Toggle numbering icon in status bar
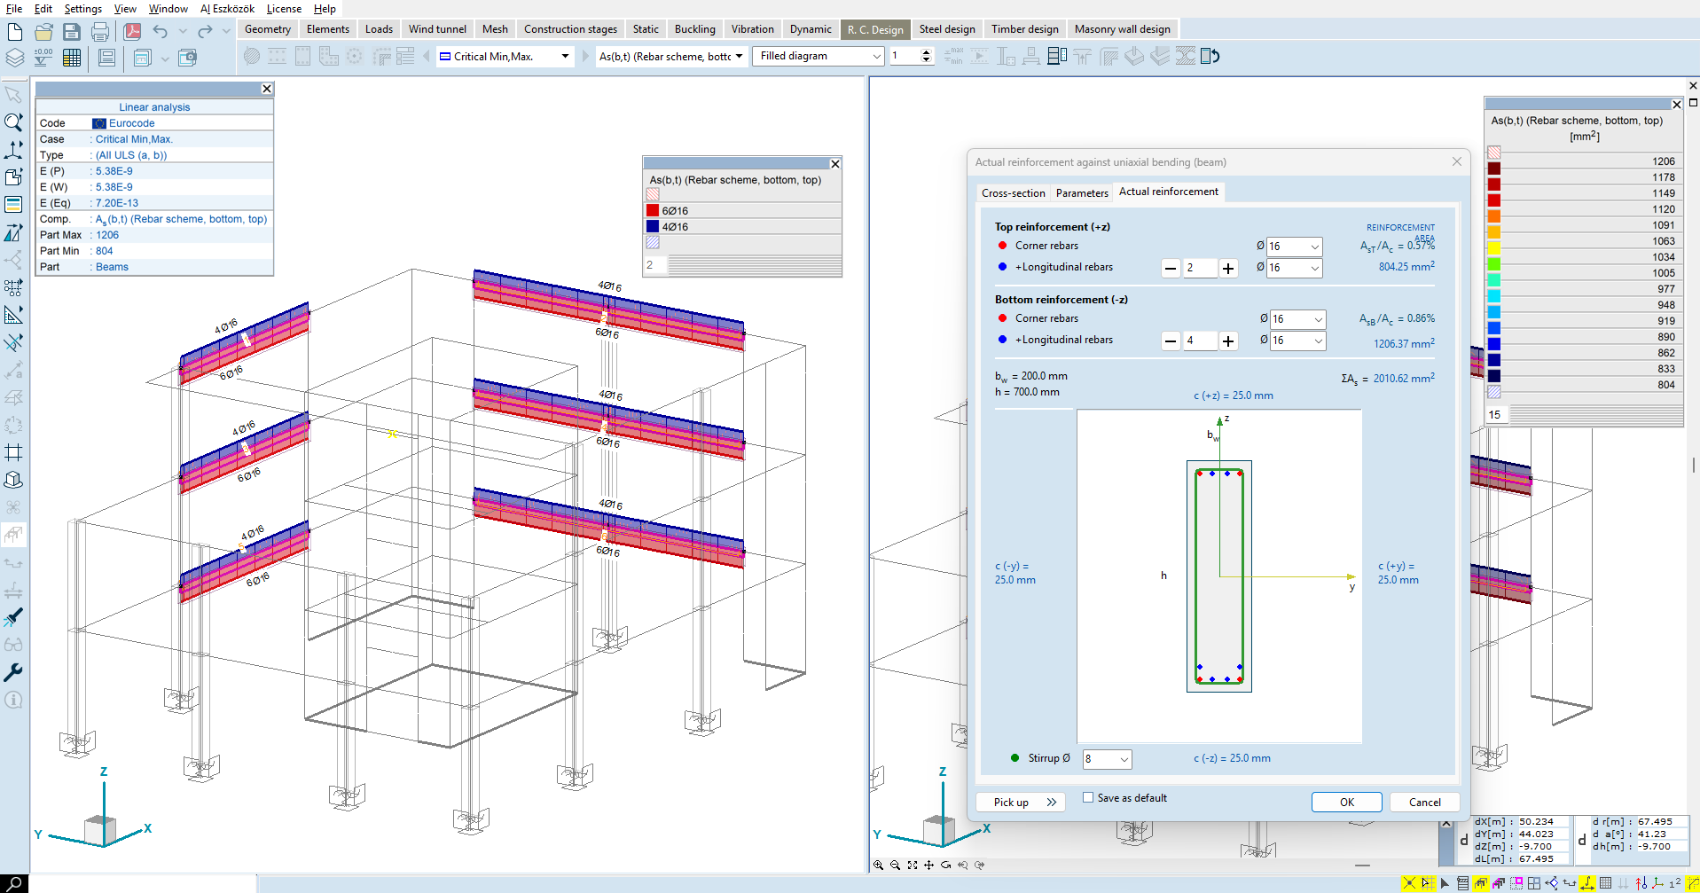 1675,883
